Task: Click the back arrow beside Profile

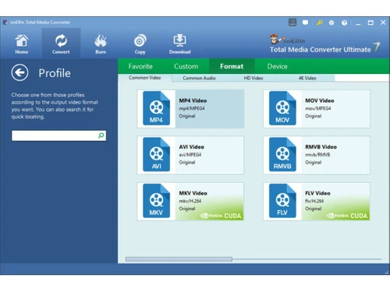Action: 19,72
